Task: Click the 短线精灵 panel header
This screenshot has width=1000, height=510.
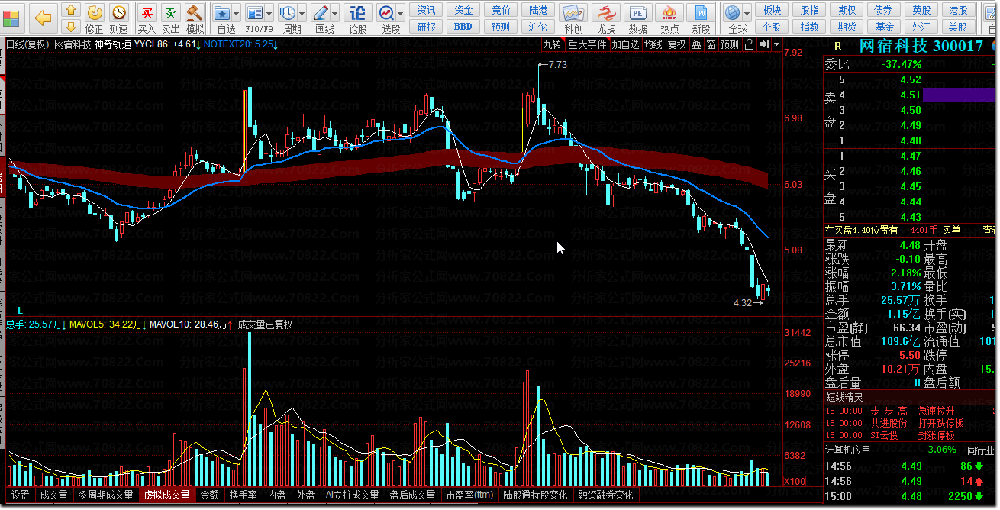Action: pyautogui.click(x=844, y=396)
